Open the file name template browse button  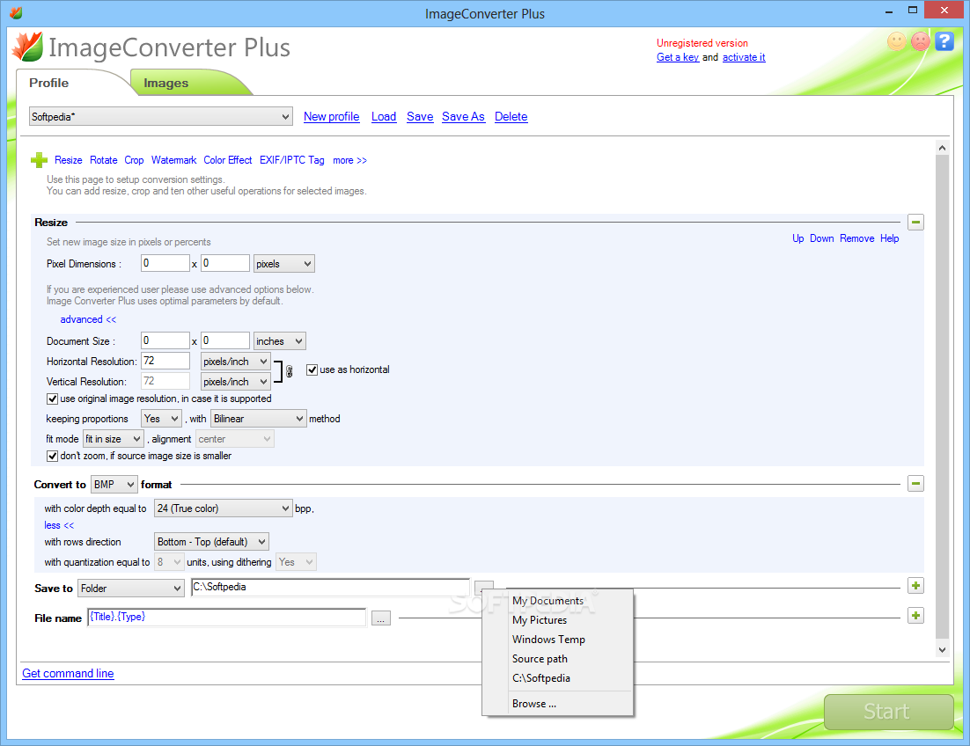[x=381, y=618]
